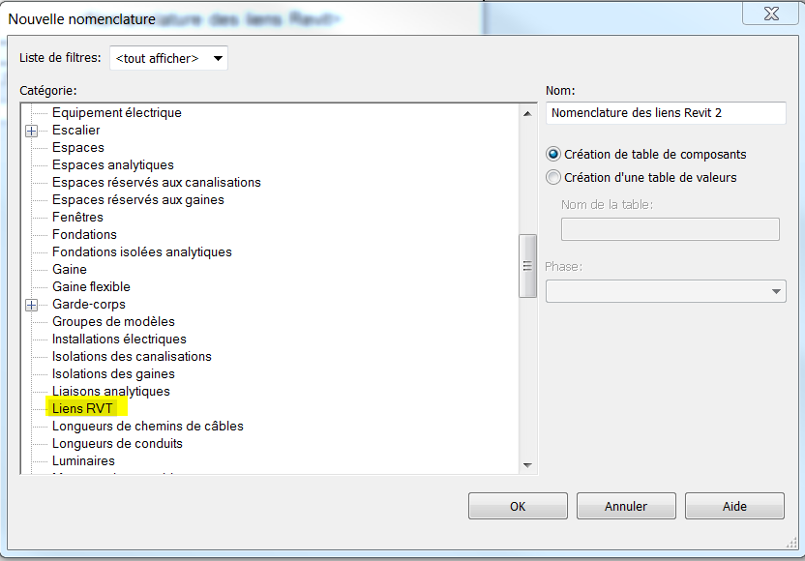Select Création de table de composants option
Image resolution: width=805 pixels, height=561 pixels.
click(553, 155)
